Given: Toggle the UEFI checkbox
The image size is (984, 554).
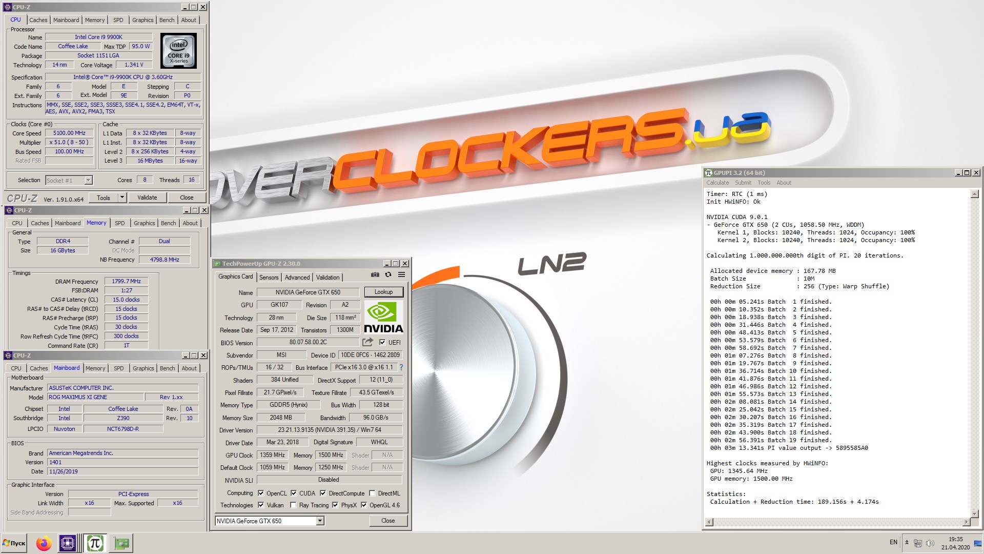Looking at the screenshot, I should tap(382, 342).
